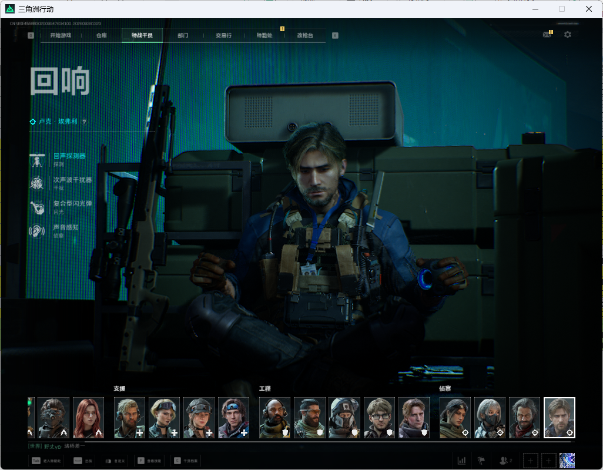Open the world chat message line

point(57,446)
